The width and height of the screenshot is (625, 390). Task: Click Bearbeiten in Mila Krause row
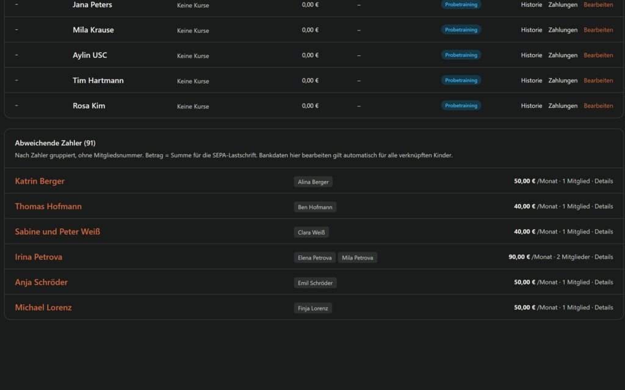598,30
